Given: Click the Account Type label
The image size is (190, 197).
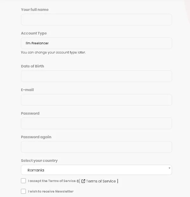Looking at the screenshot, I should [34, 33].
